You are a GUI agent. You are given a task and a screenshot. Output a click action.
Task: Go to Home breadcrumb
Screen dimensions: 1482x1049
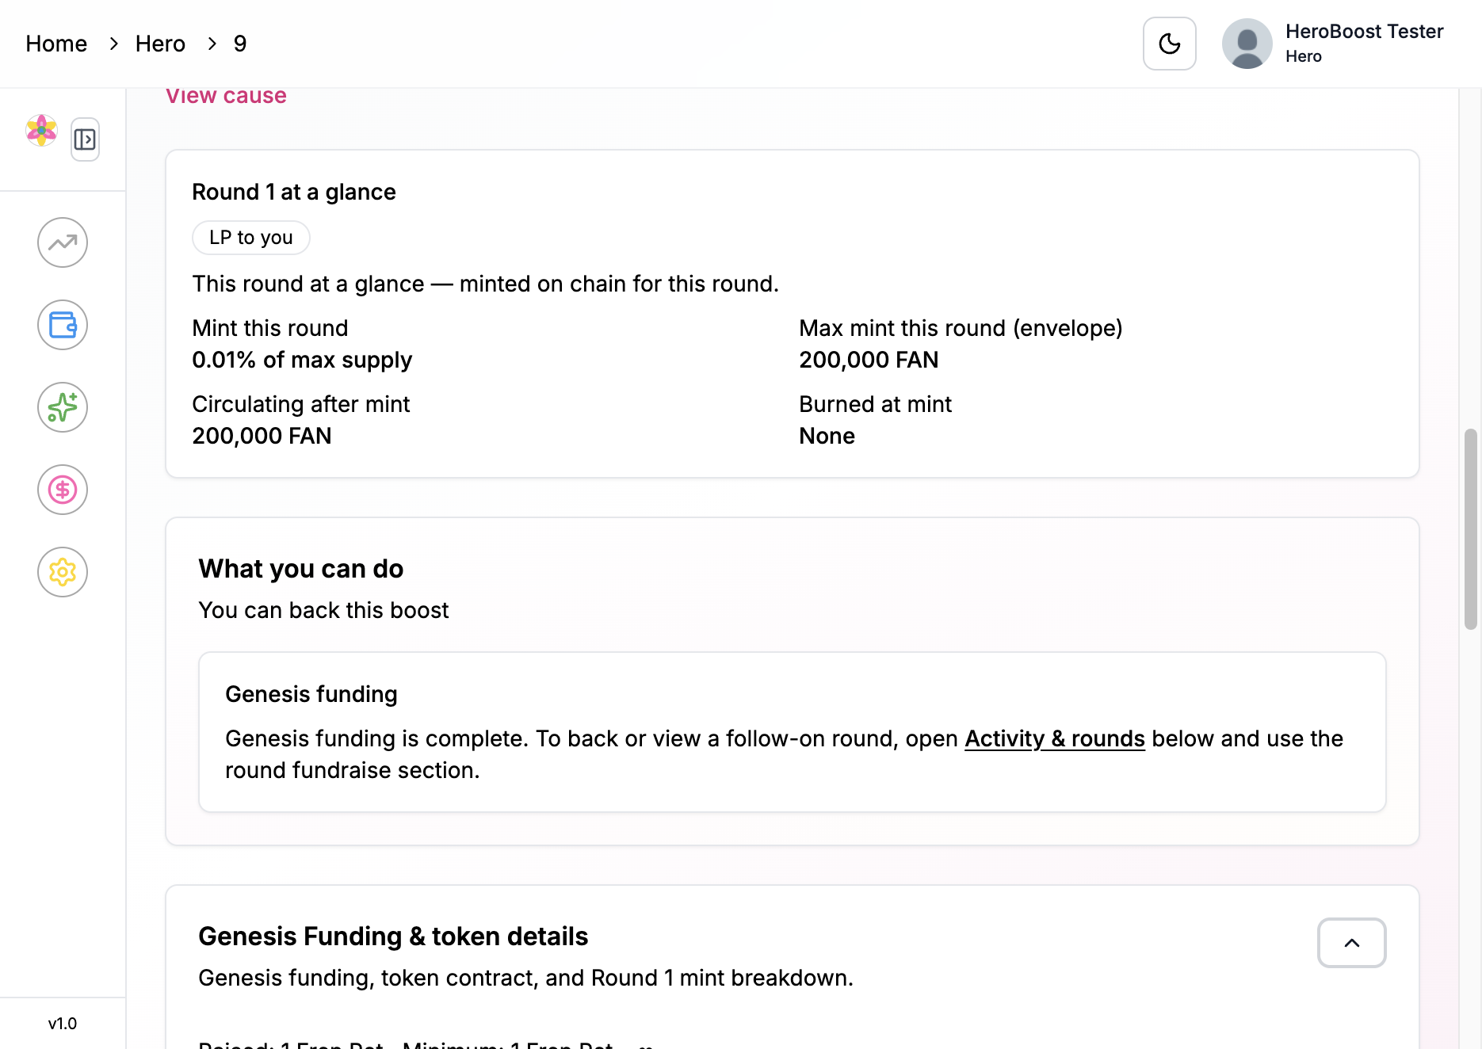tap(56, 44)
